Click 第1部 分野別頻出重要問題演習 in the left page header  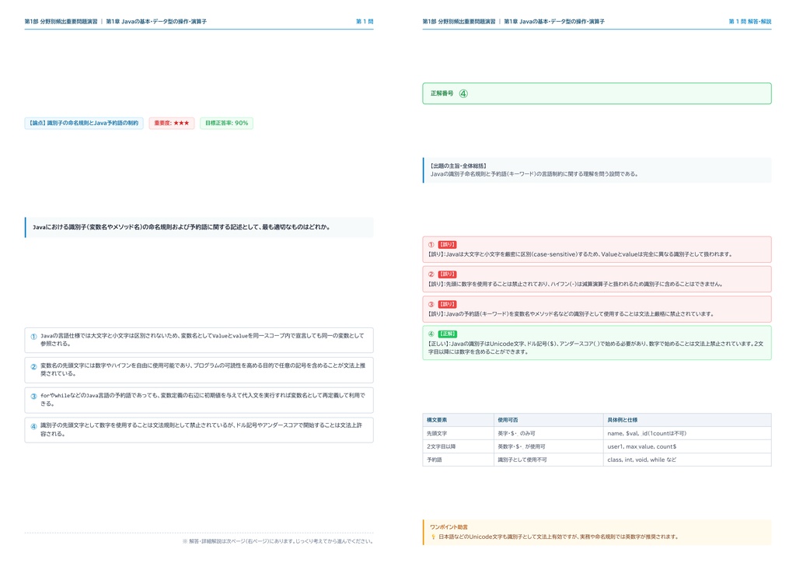(61, 21)
